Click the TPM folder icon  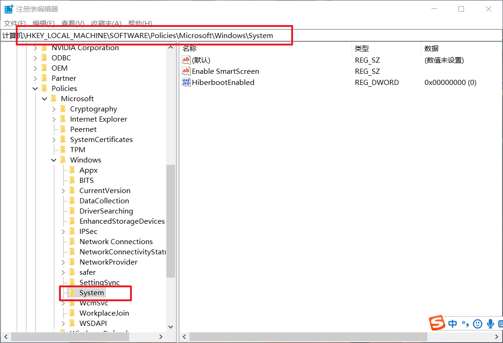pos(63,150)
